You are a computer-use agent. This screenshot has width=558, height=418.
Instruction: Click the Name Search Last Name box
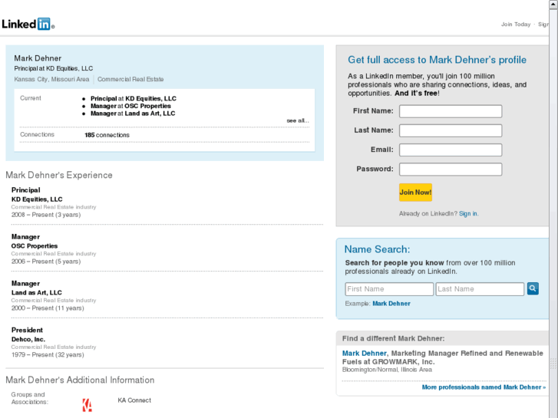(480, 289)
